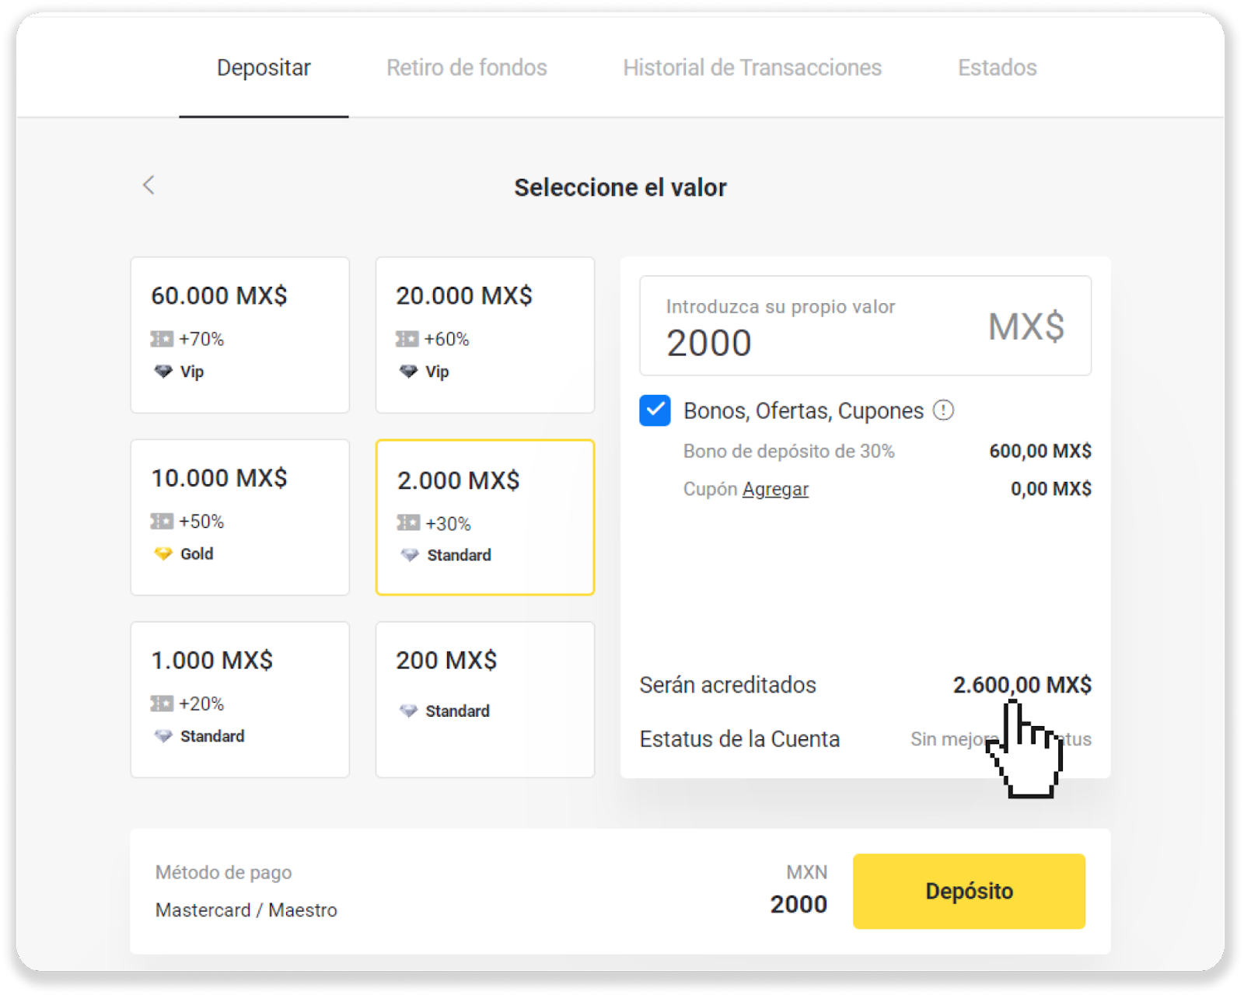This screenshot has height=995, width=1244.
Task: Click the Standard diamond icon on 200 MX$ card
Action: pos(408,710)
